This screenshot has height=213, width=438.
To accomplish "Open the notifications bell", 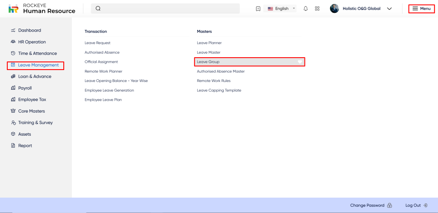I will click(x=305, y=9).
